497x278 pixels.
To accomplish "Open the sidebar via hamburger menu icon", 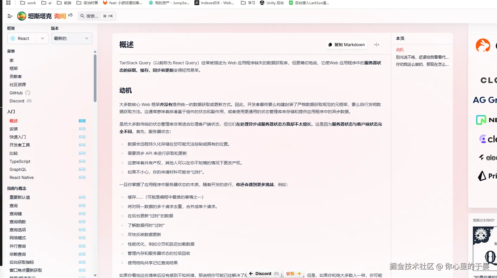I will coord(10,16).
